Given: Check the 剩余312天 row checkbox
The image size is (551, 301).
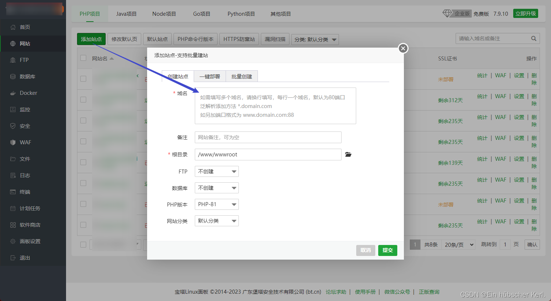Looking at the screenshot, I should coord(83,100).
